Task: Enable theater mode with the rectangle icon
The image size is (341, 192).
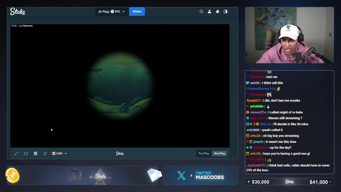Action: pyautogui.click(x=26, y=153)
